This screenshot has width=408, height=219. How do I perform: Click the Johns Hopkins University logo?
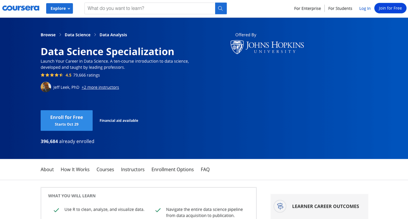267,47
